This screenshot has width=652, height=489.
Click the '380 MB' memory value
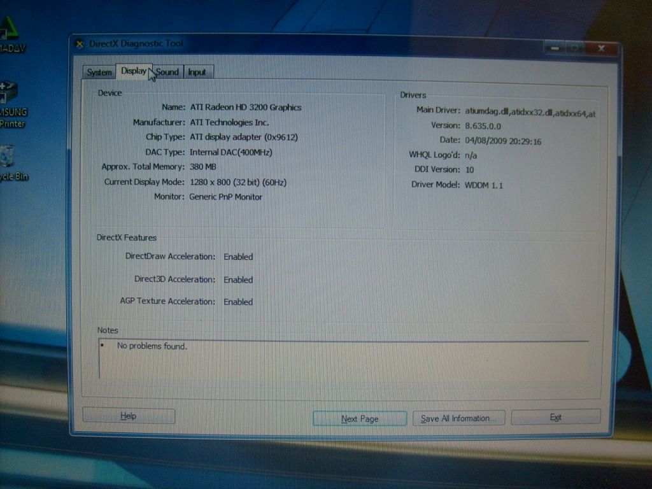(x=203, y=167)
